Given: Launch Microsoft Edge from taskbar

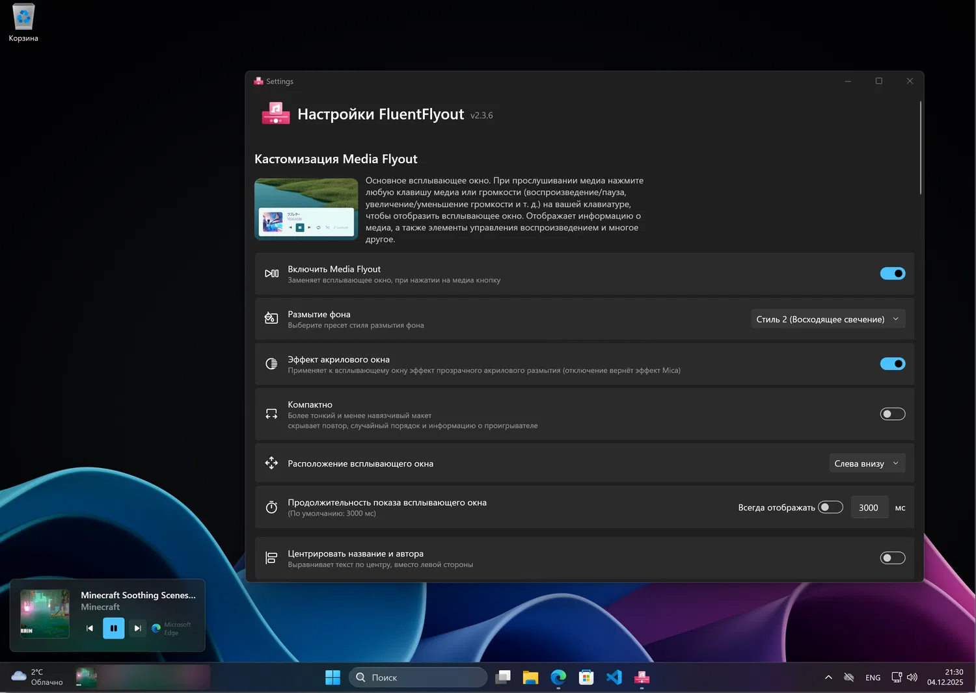Looking at the screenshot, I should [558, 677].
